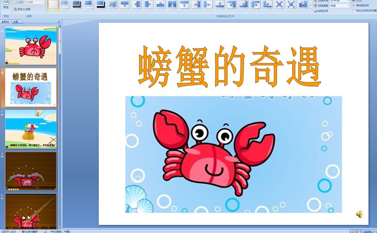
Task: Close the slide thumbnail pane
Action: point(59,22)
